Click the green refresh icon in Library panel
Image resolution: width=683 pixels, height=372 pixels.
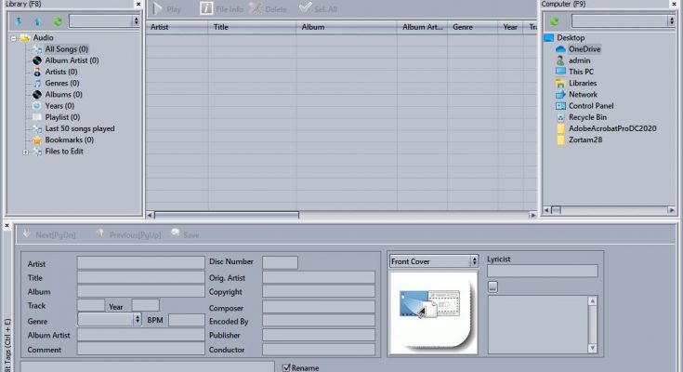click(58, 20)
